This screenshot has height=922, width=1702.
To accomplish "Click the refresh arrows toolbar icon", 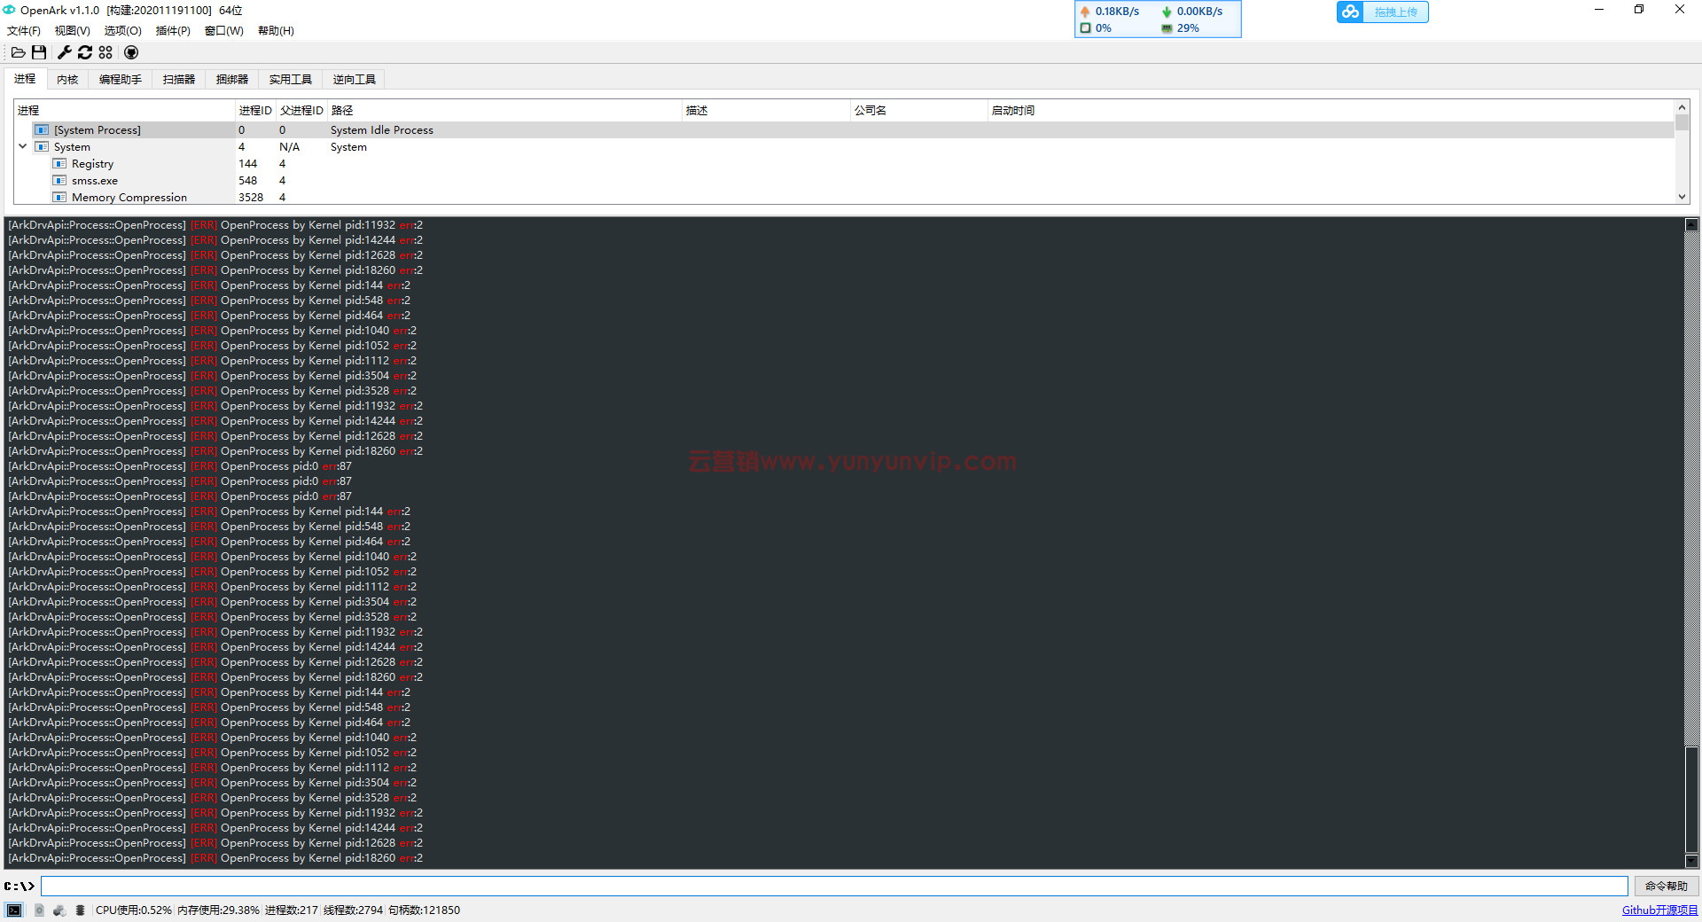I will tap(85, 53).
